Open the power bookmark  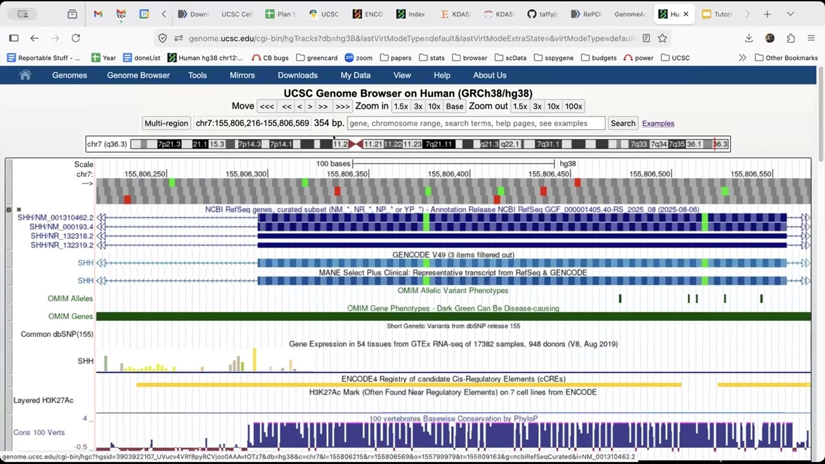pyautogui.click(x=638, y=58)
